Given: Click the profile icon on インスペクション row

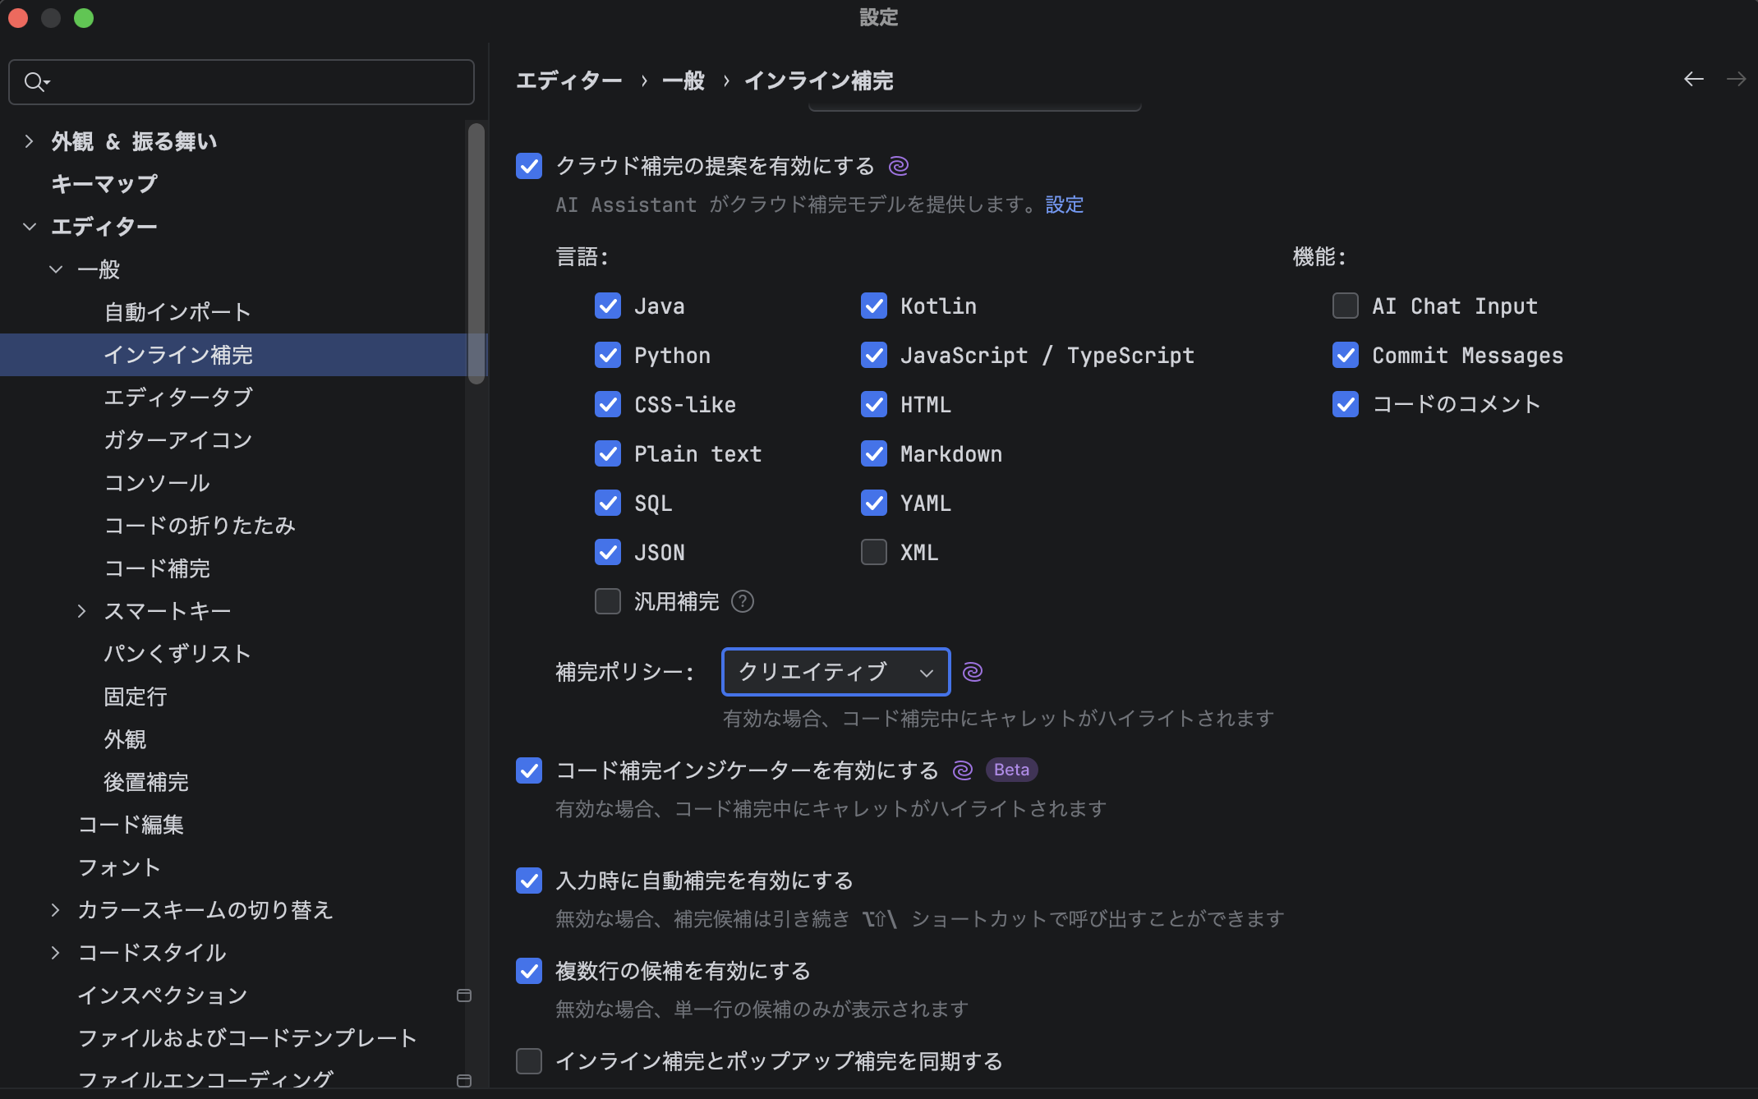Looking at the screenshot, I should tap(463, 996).
